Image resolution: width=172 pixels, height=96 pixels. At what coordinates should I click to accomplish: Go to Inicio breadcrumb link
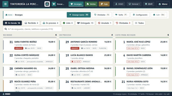tap(10, 15)
